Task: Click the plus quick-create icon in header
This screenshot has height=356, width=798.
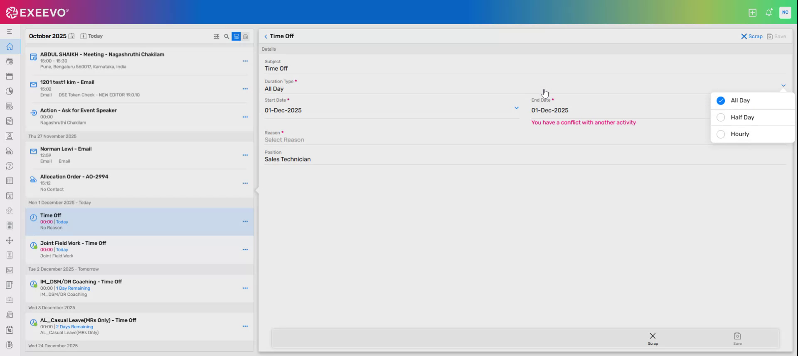Action: tap(752, 12)
